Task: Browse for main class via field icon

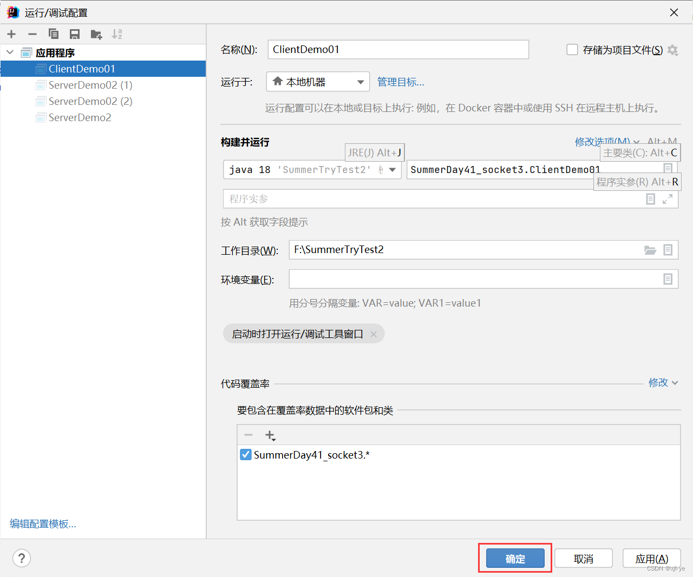Action: pyautogui.click(x=668, y=169)
